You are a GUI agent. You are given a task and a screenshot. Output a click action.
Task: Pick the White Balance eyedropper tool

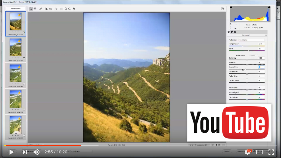40,9
